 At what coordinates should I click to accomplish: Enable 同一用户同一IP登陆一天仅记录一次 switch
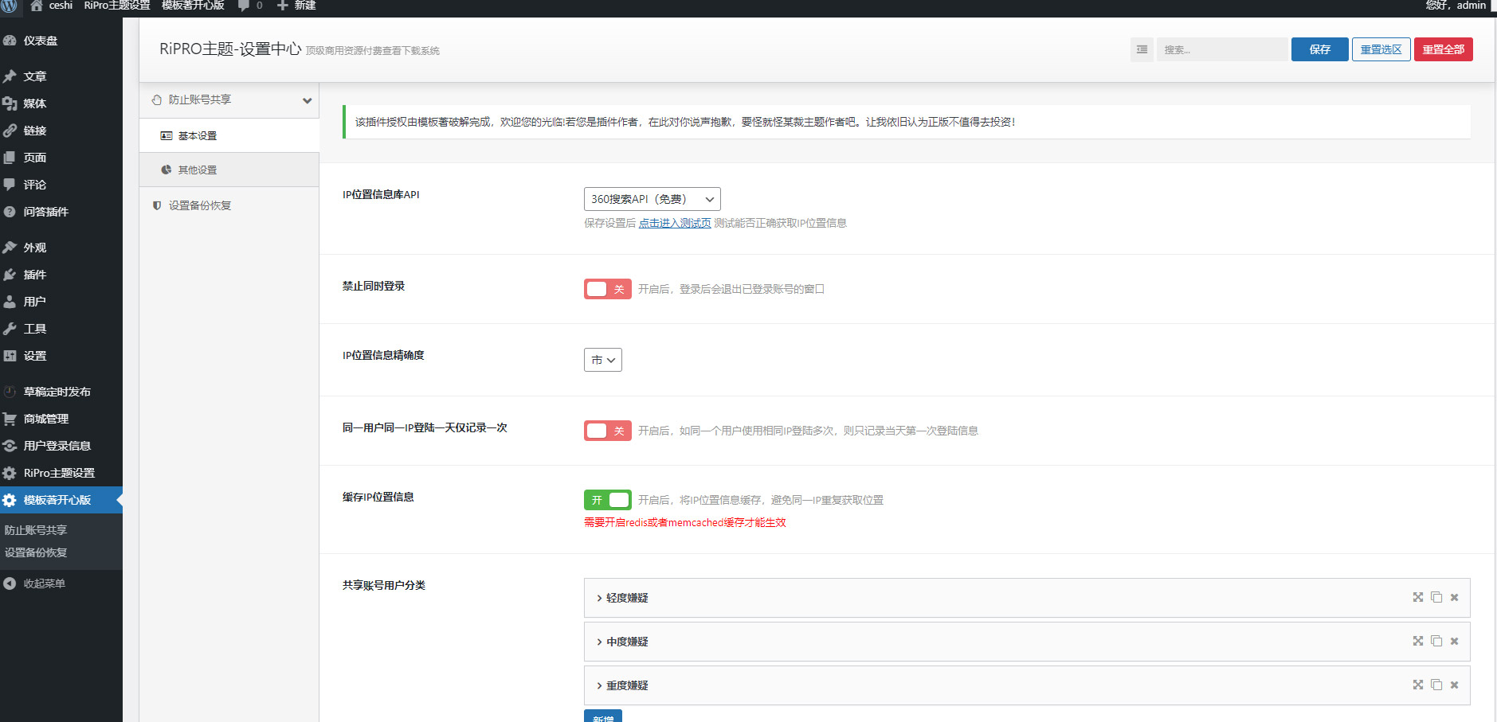click(608, 431)
